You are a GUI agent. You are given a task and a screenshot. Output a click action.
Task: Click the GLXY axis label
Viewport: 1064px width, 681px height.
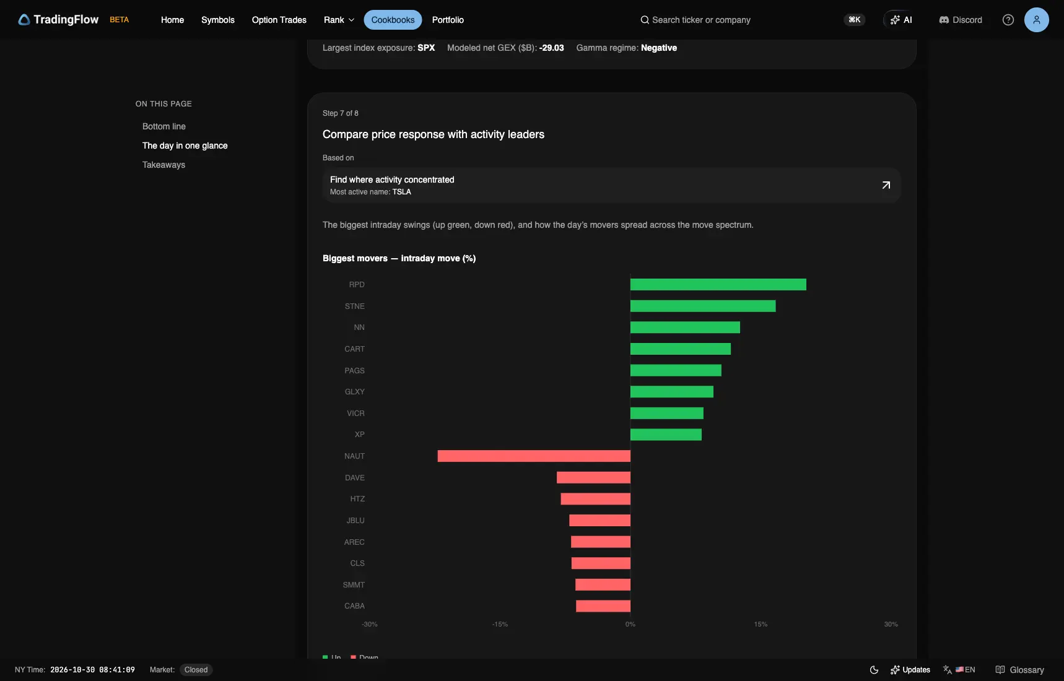[355, 392]
